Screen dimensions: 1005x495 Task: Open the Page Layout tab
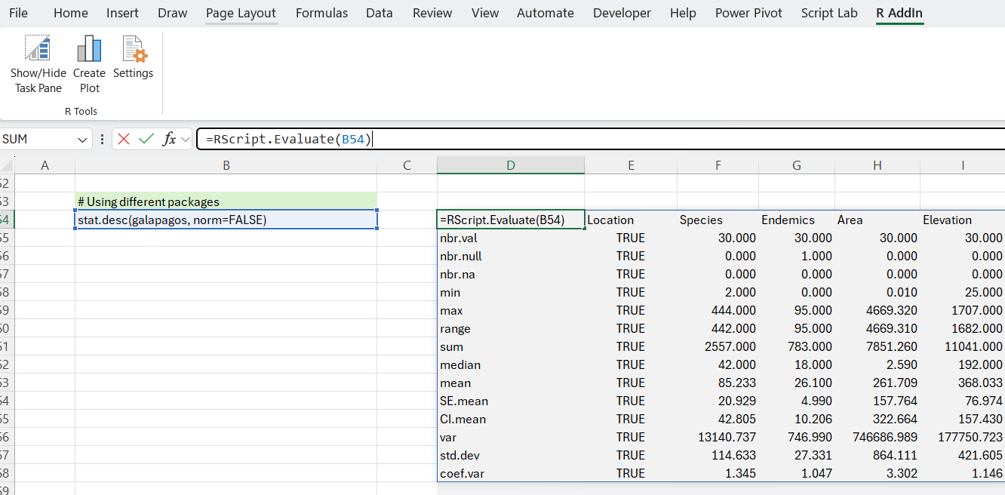pyautogui.click(x=241, y=13)
